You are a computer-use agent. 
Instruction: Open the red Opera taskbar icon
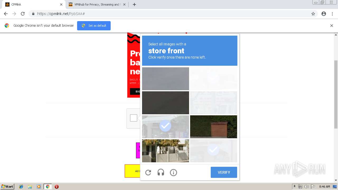tap(57, 187)
